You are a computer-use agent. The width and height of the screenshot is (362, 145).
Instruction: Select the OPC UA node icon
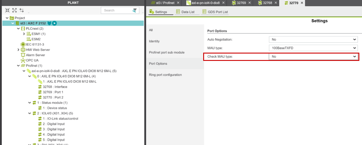tap(23, 60)
